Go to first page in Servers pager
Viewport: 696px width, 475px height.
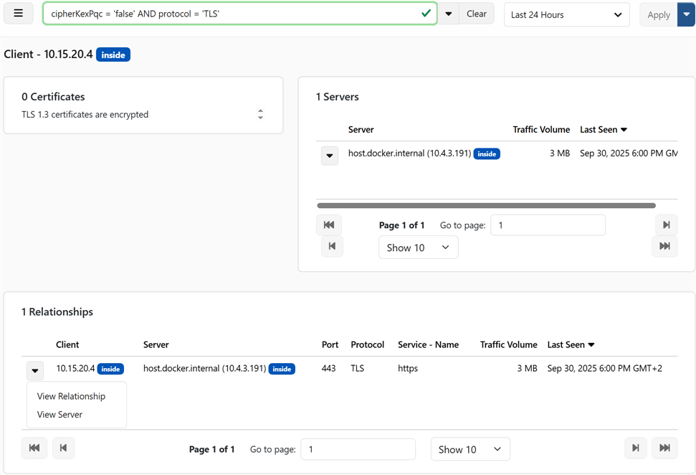(x=329, y=225)
